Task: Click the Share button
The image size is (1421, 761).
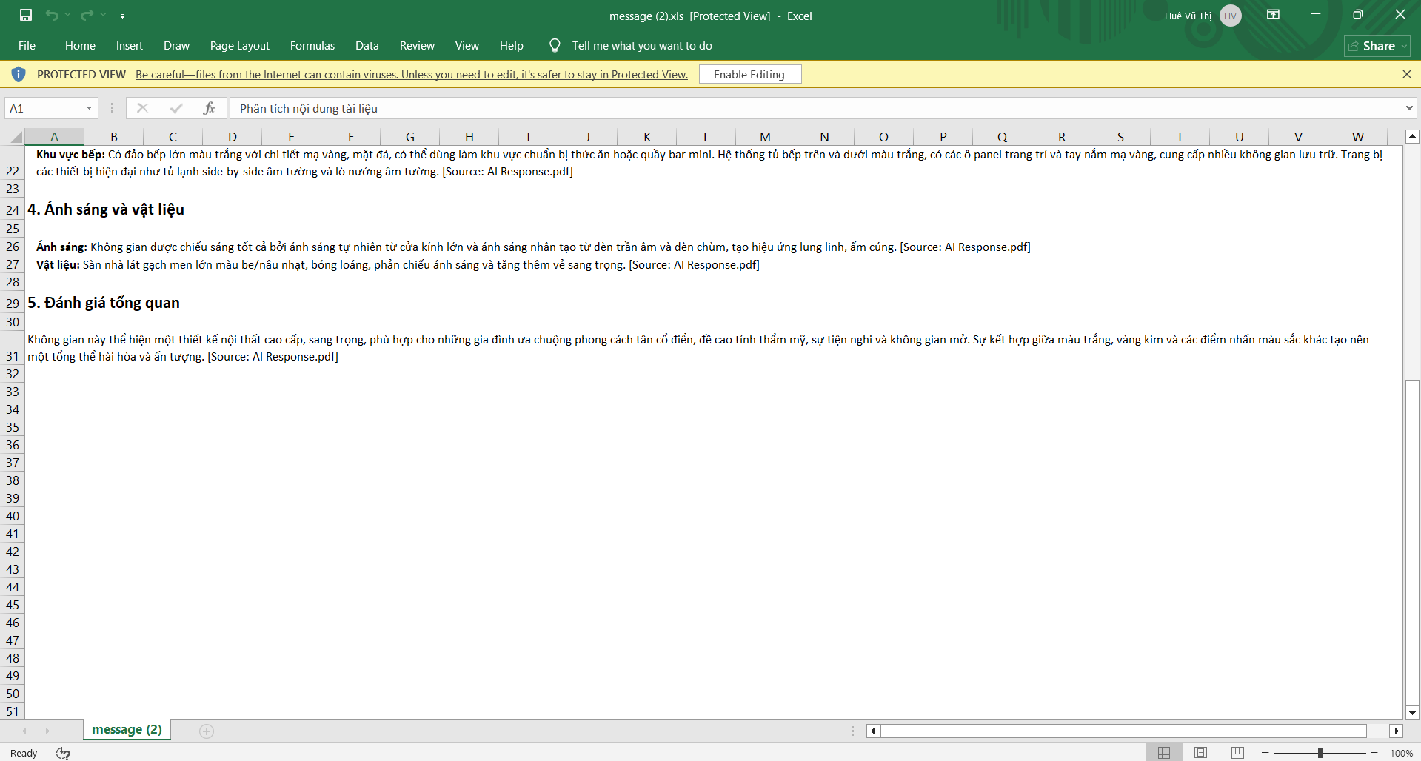Action: click(1377, 46)
